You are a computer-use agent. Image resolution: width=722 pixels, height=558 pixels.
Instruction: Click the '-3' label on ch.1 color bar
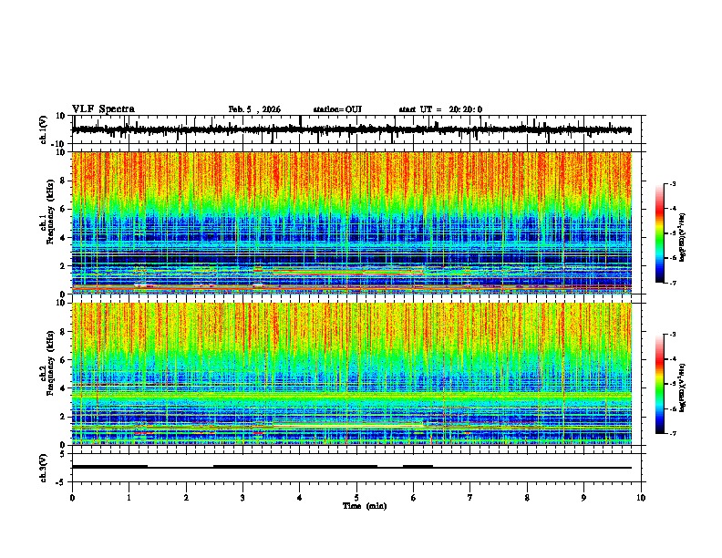(673, 183)
